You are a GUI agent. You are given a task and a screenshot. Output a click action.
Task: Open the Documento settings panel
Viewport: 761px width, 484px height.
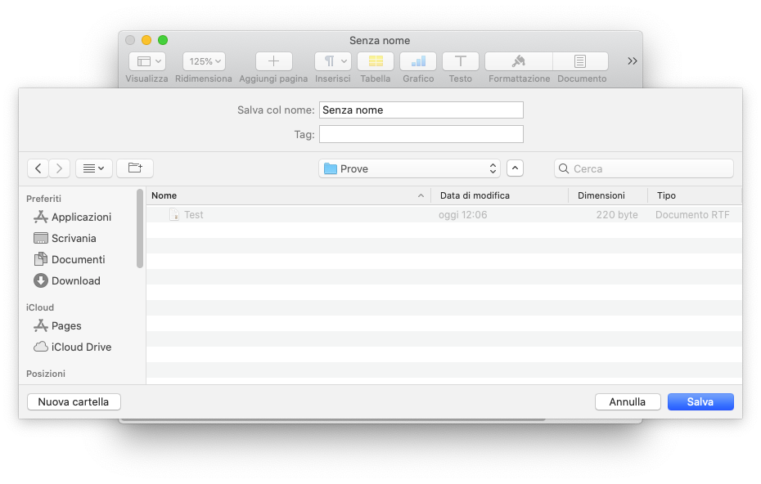[581, 61]
